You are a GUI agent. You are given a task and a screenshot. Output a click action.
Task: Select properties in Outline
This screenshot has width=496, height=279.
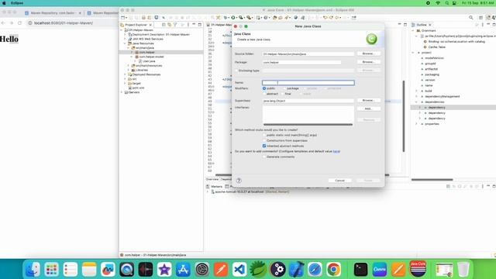(432, 124)
